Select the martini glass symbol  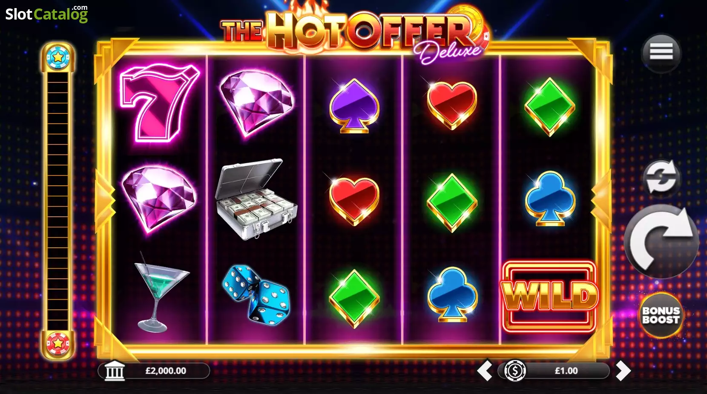[160, 292]
